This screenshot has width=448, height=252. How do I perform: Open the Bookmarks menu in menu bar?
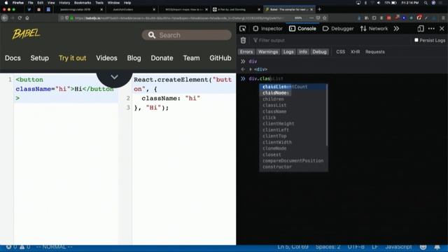(83, 3)
